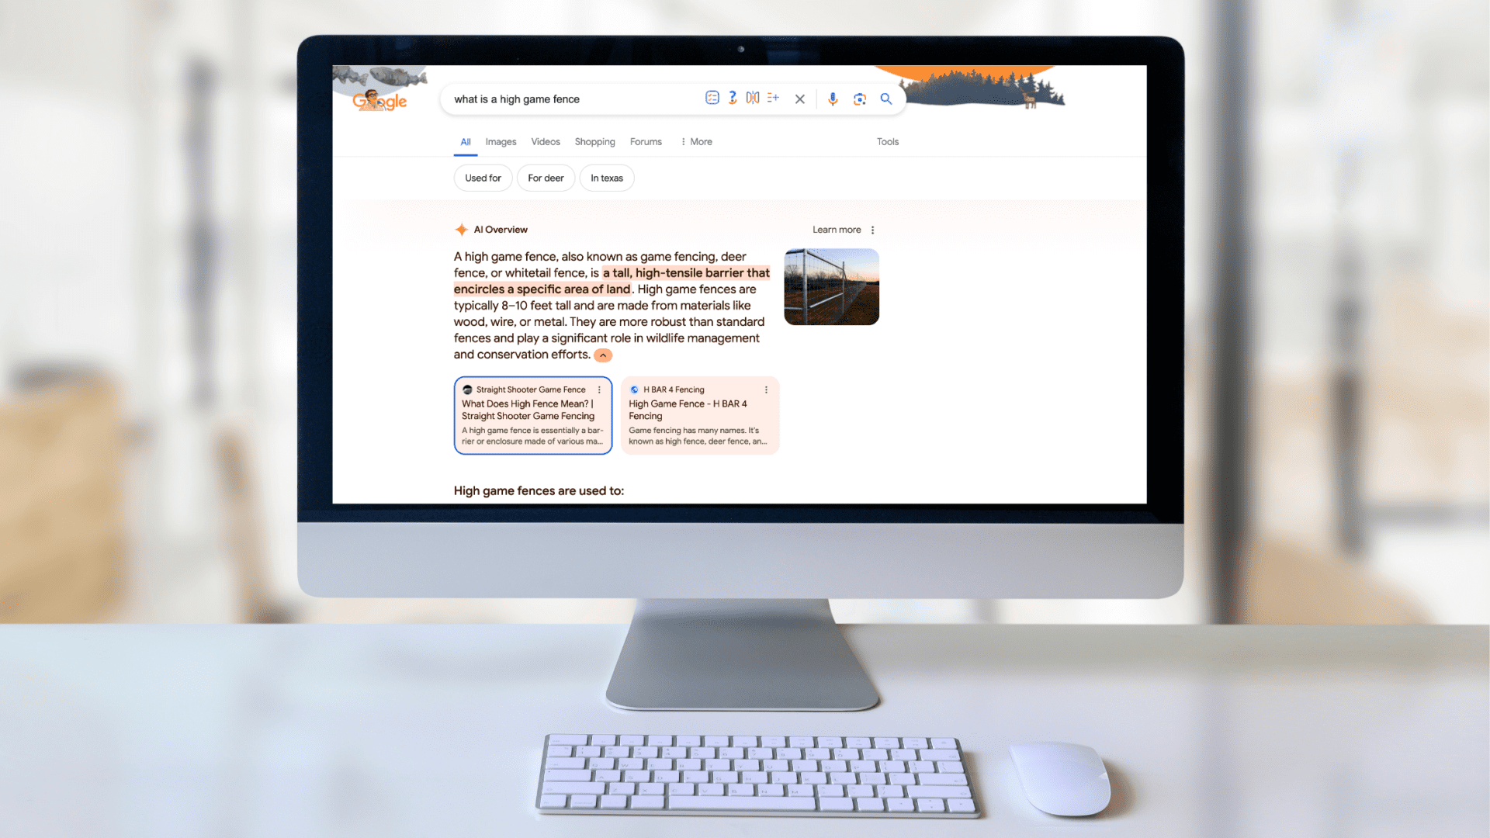Viewport: 1490px width, 838px height.
Task: Click the high game fence thumbnail image
Action: [832, 286]
